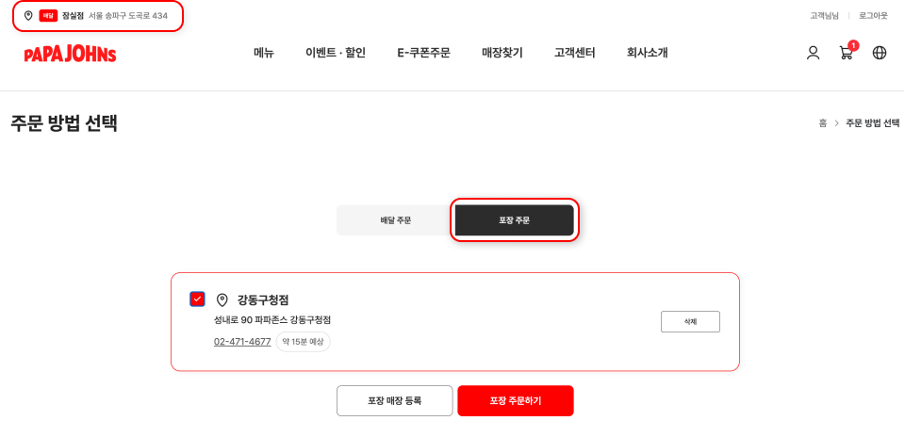
Task: Click the red 배달 badge in address bar
Action: point(48,16)
